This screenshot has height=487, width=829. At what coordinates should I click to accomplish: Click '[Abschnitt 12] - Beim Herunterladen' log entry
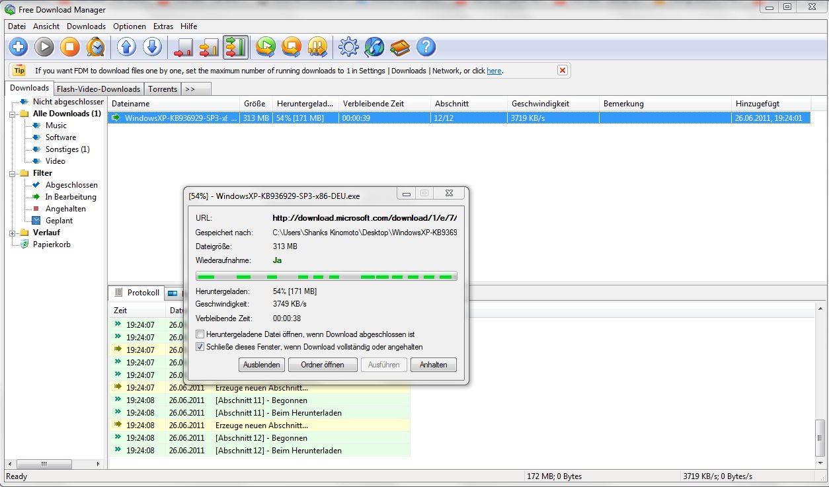click(278, 451)
